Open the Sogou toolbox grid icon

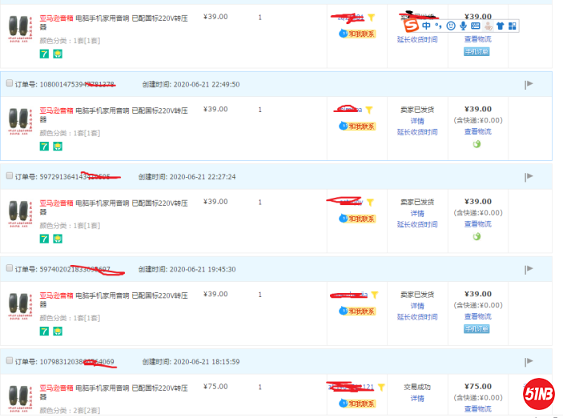pyautogui.click(x=513, y=26)
